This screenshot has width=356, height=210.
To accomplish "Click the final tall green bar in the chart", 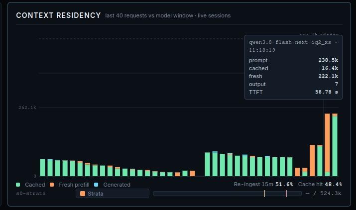I will click(x=335, y=145).
